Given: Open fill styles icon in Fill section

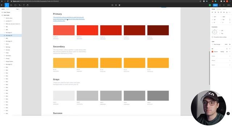Looking at the screenshot, I should click(x=227, y=49).
